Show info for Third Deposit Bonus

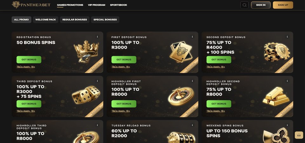[x=97, y=81]
